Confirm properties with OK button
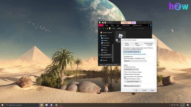 (x=136, y=90)
